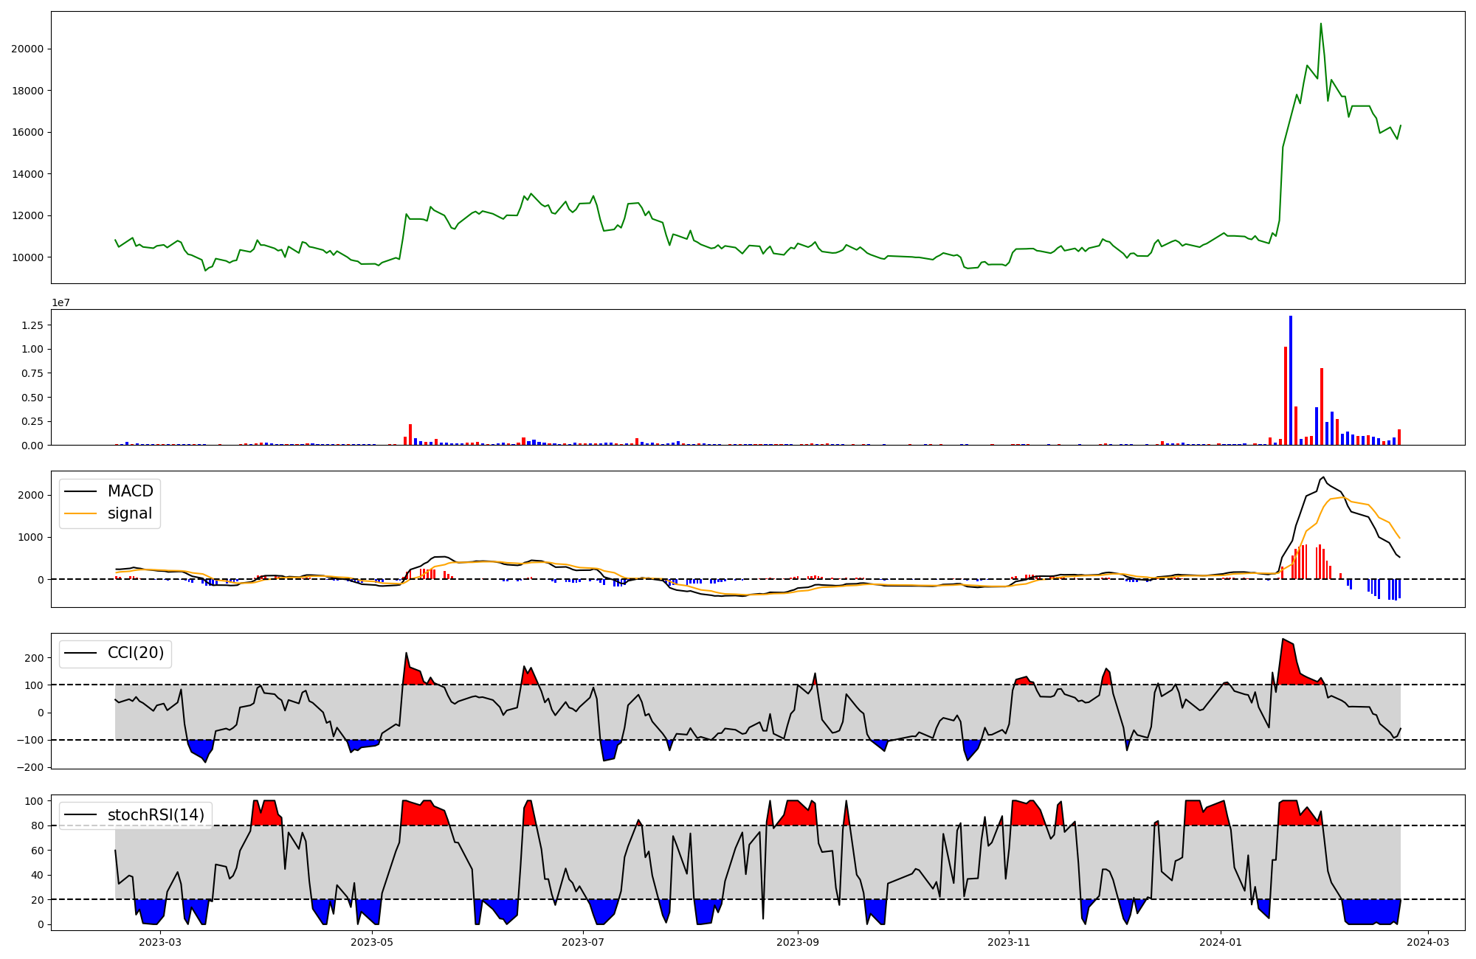Click the 2023-09 date tick label
1476x959 pixels.
[x=798, y=942]
